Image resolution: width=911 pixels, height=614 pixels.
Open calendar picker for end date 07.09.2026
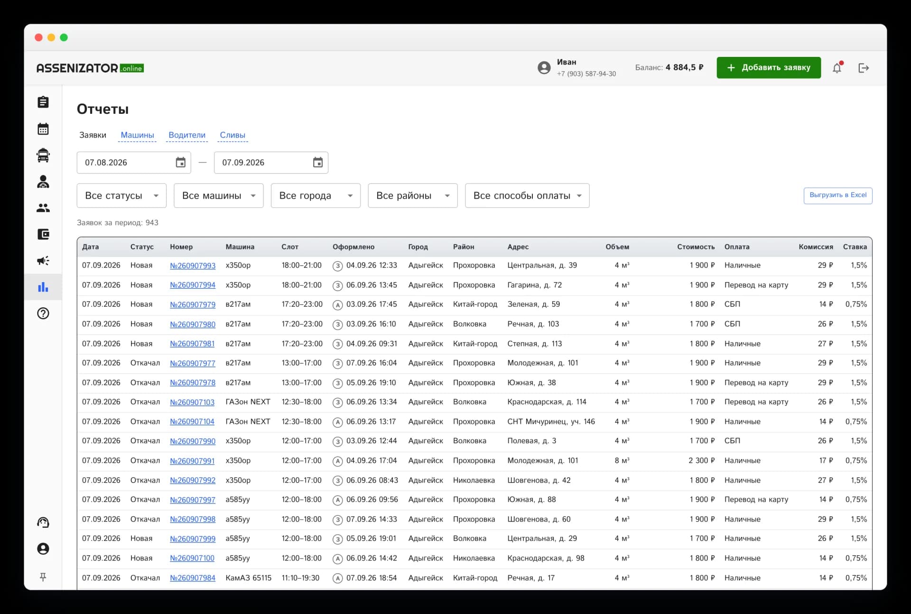pos(318,163)
